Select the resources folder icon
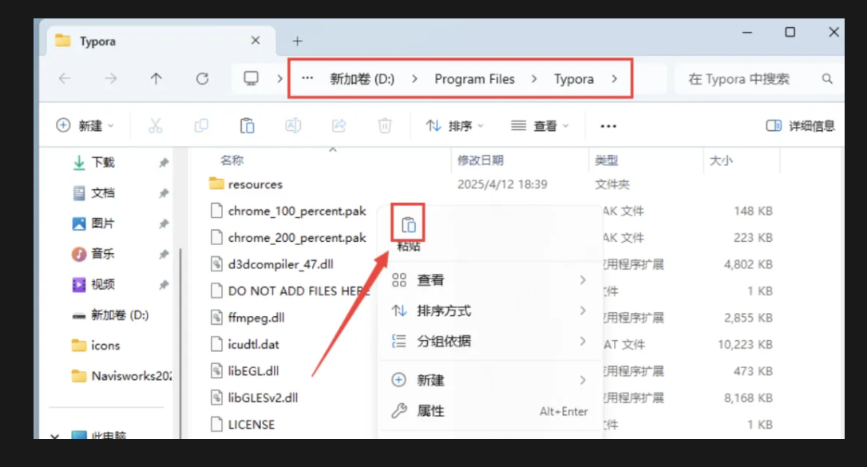Image resolution: width=867 pixels, height=467 pixels. click(216, 184)
